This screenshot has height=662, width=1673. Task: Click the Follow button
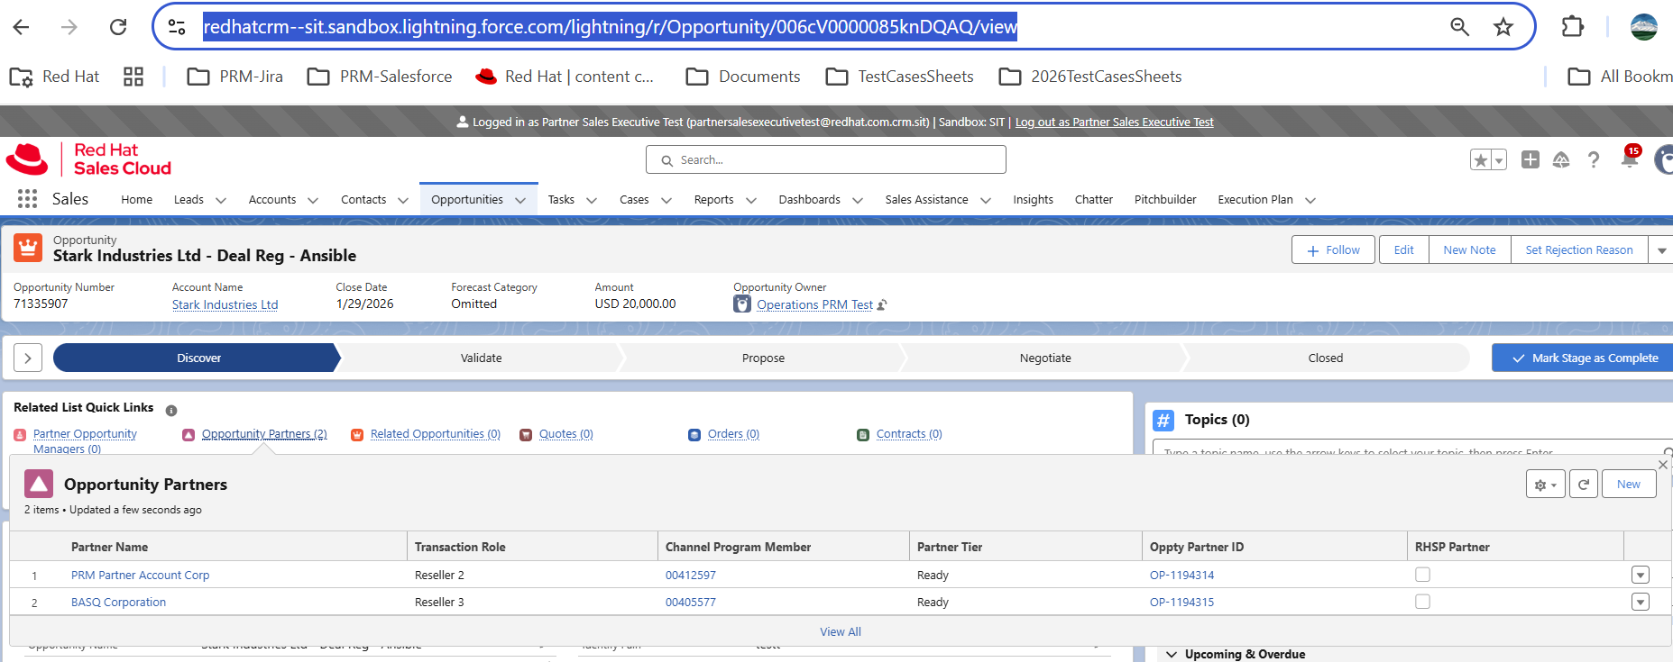click(x=1333, y=249)
